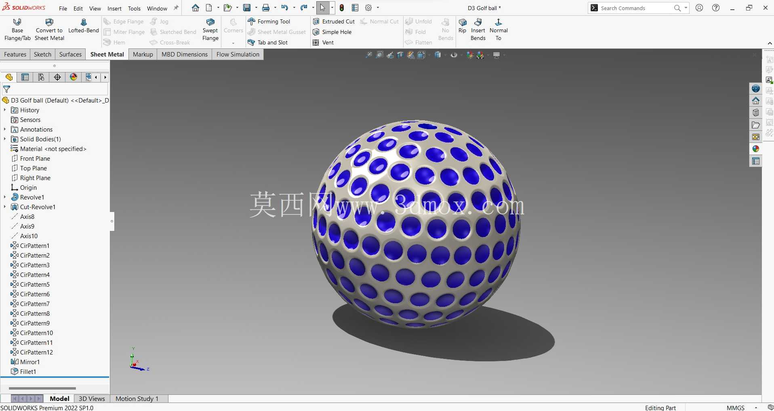Activate the Extruded Cut tool
The image size is (774, 411).
[334, 21]
